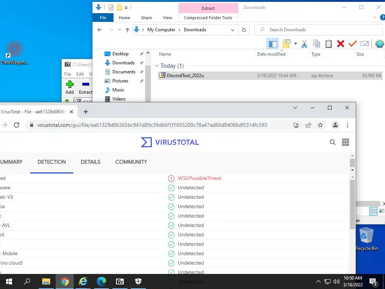Bookmark this page with the star icon
385x289 pixels.
[320, 125]
